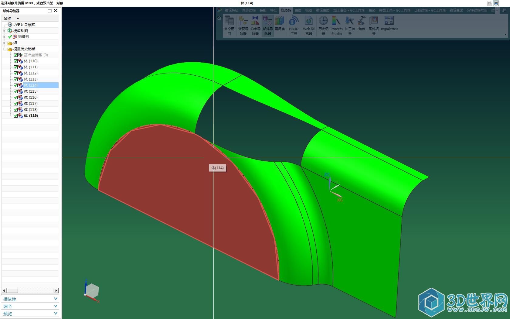
Task: Toggle the checkbox for 体 (115)
Action: click(x=16, y=91)
